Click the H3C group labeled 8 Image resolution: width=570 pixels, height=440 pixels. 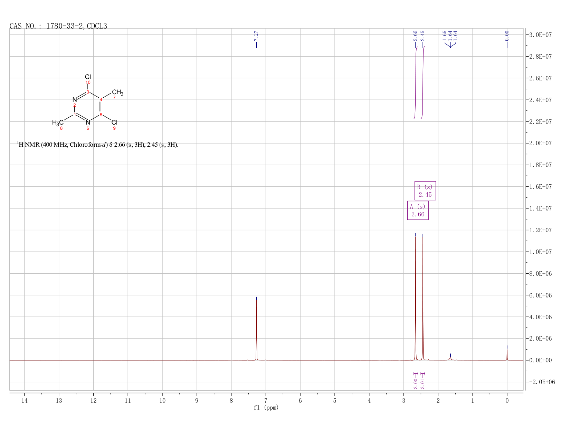58,123
